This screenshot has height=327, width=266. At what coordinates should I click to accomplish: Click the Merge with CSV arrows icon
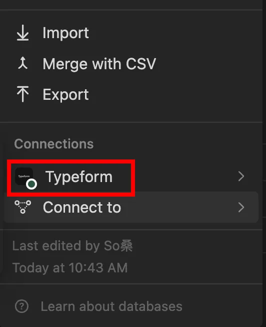coord(22,63)
